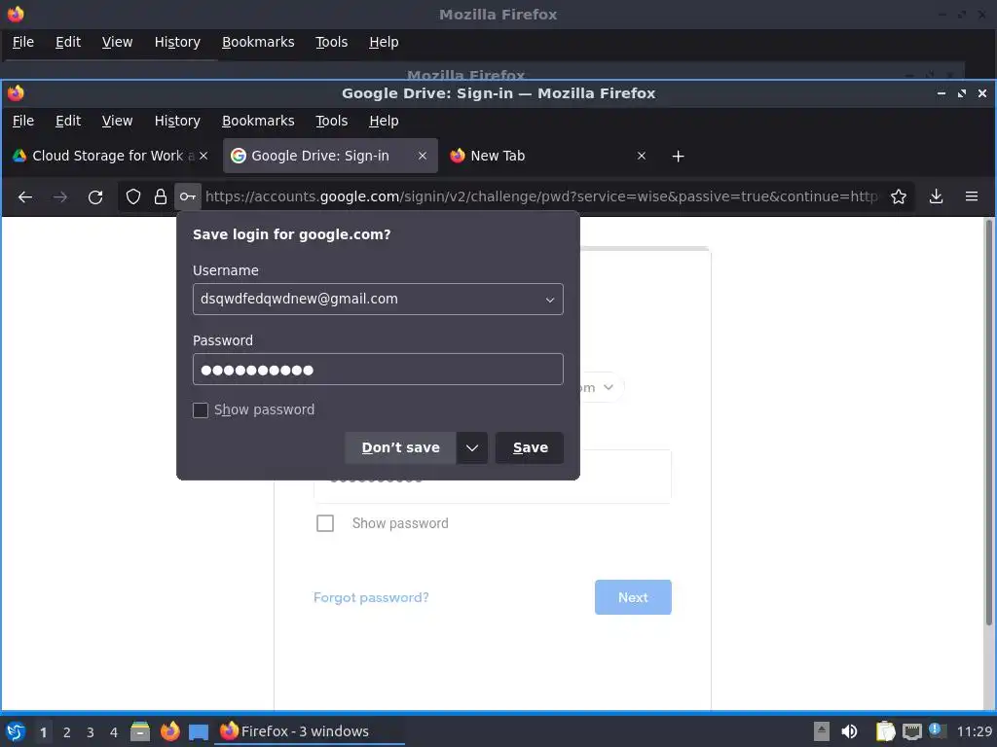Launch Firefox from the taskbar quick launcher
Viewport: 997px width, 747px height.
(169, 731)
